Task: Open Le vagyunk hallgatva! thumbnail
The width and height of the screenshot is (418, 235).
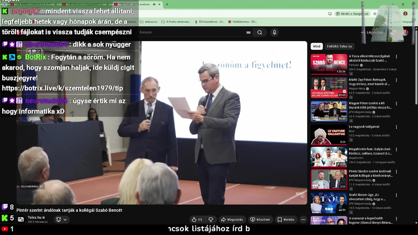Action: pos(329,135)
